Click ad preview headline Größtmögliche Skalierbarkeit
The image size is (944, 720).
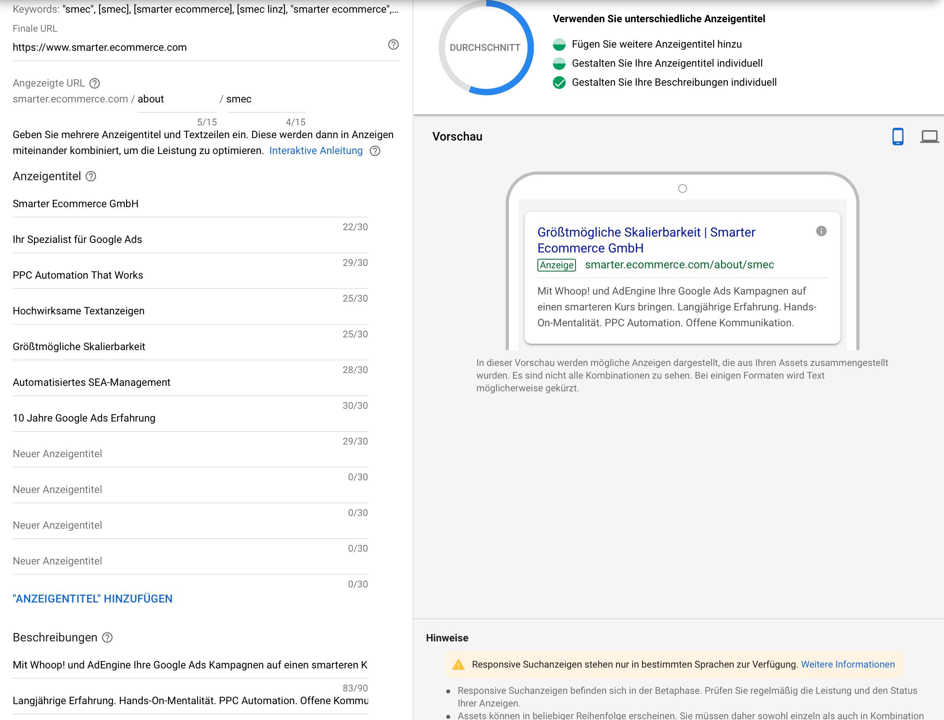point(647,240)
